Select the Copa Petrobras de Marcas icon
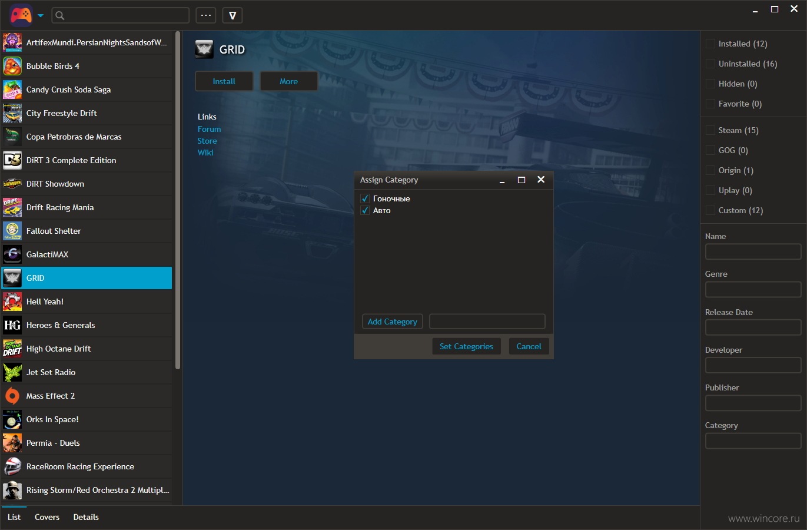 (12, 137)
